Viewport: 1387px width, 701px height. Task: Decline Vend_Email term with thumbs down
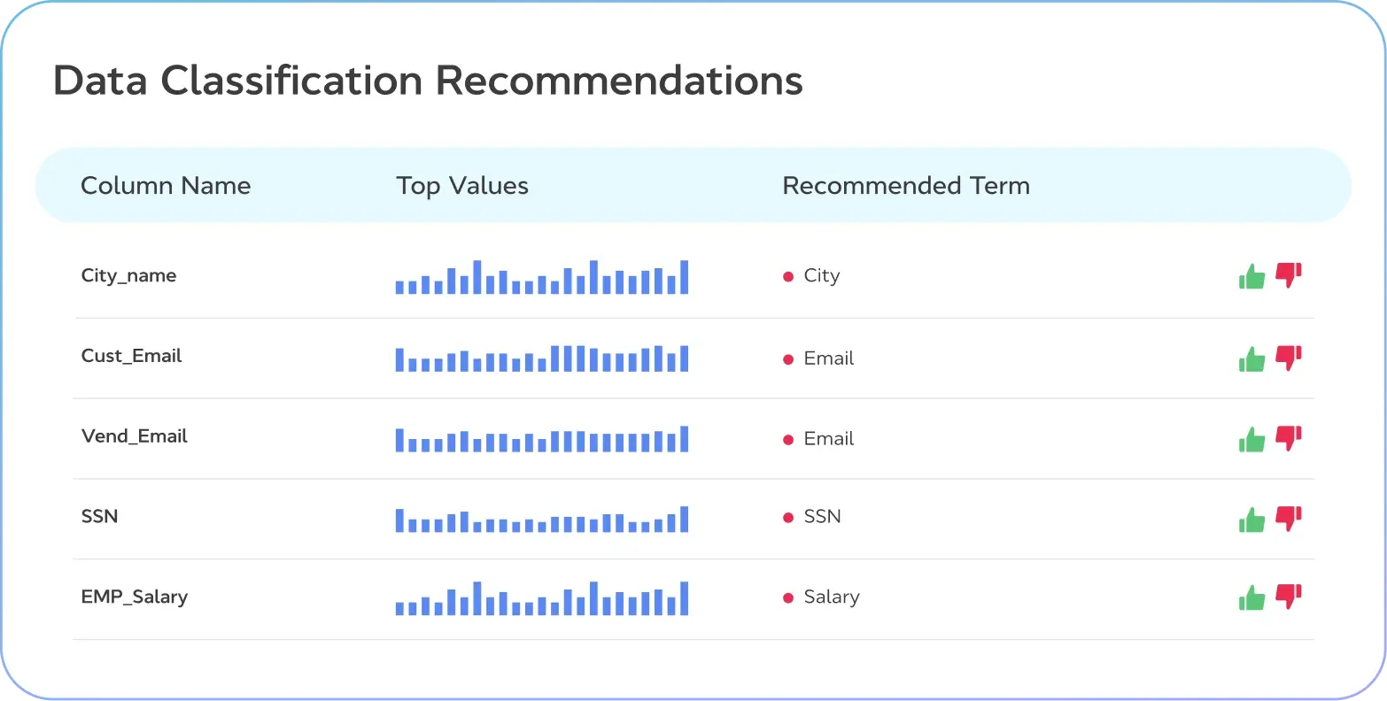(x=1289, y=438)
